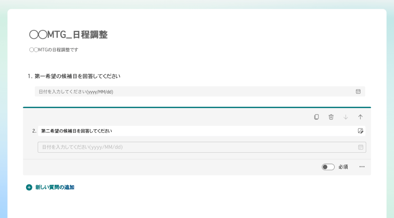Click the insert media icon in question 2 title
The height and width of the screenshot is (218, 394).
tap(361, 131)
